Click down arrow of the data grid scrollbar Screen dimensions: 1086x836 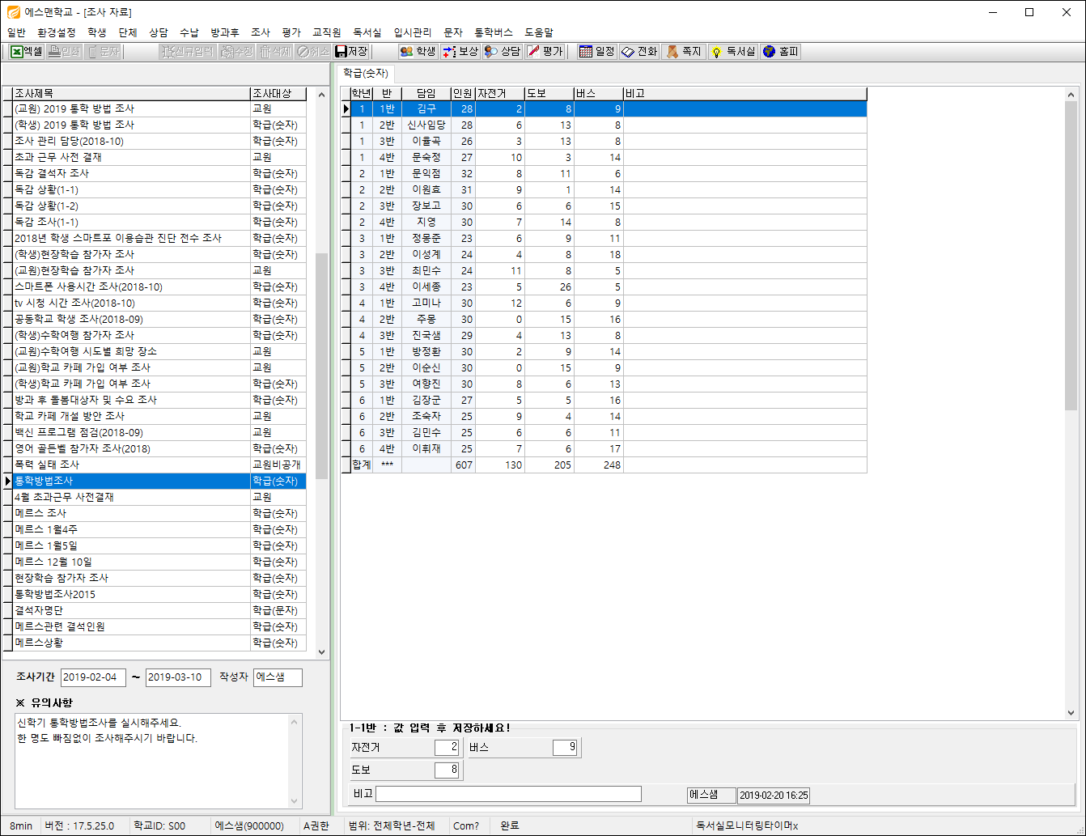point(1071,713)
